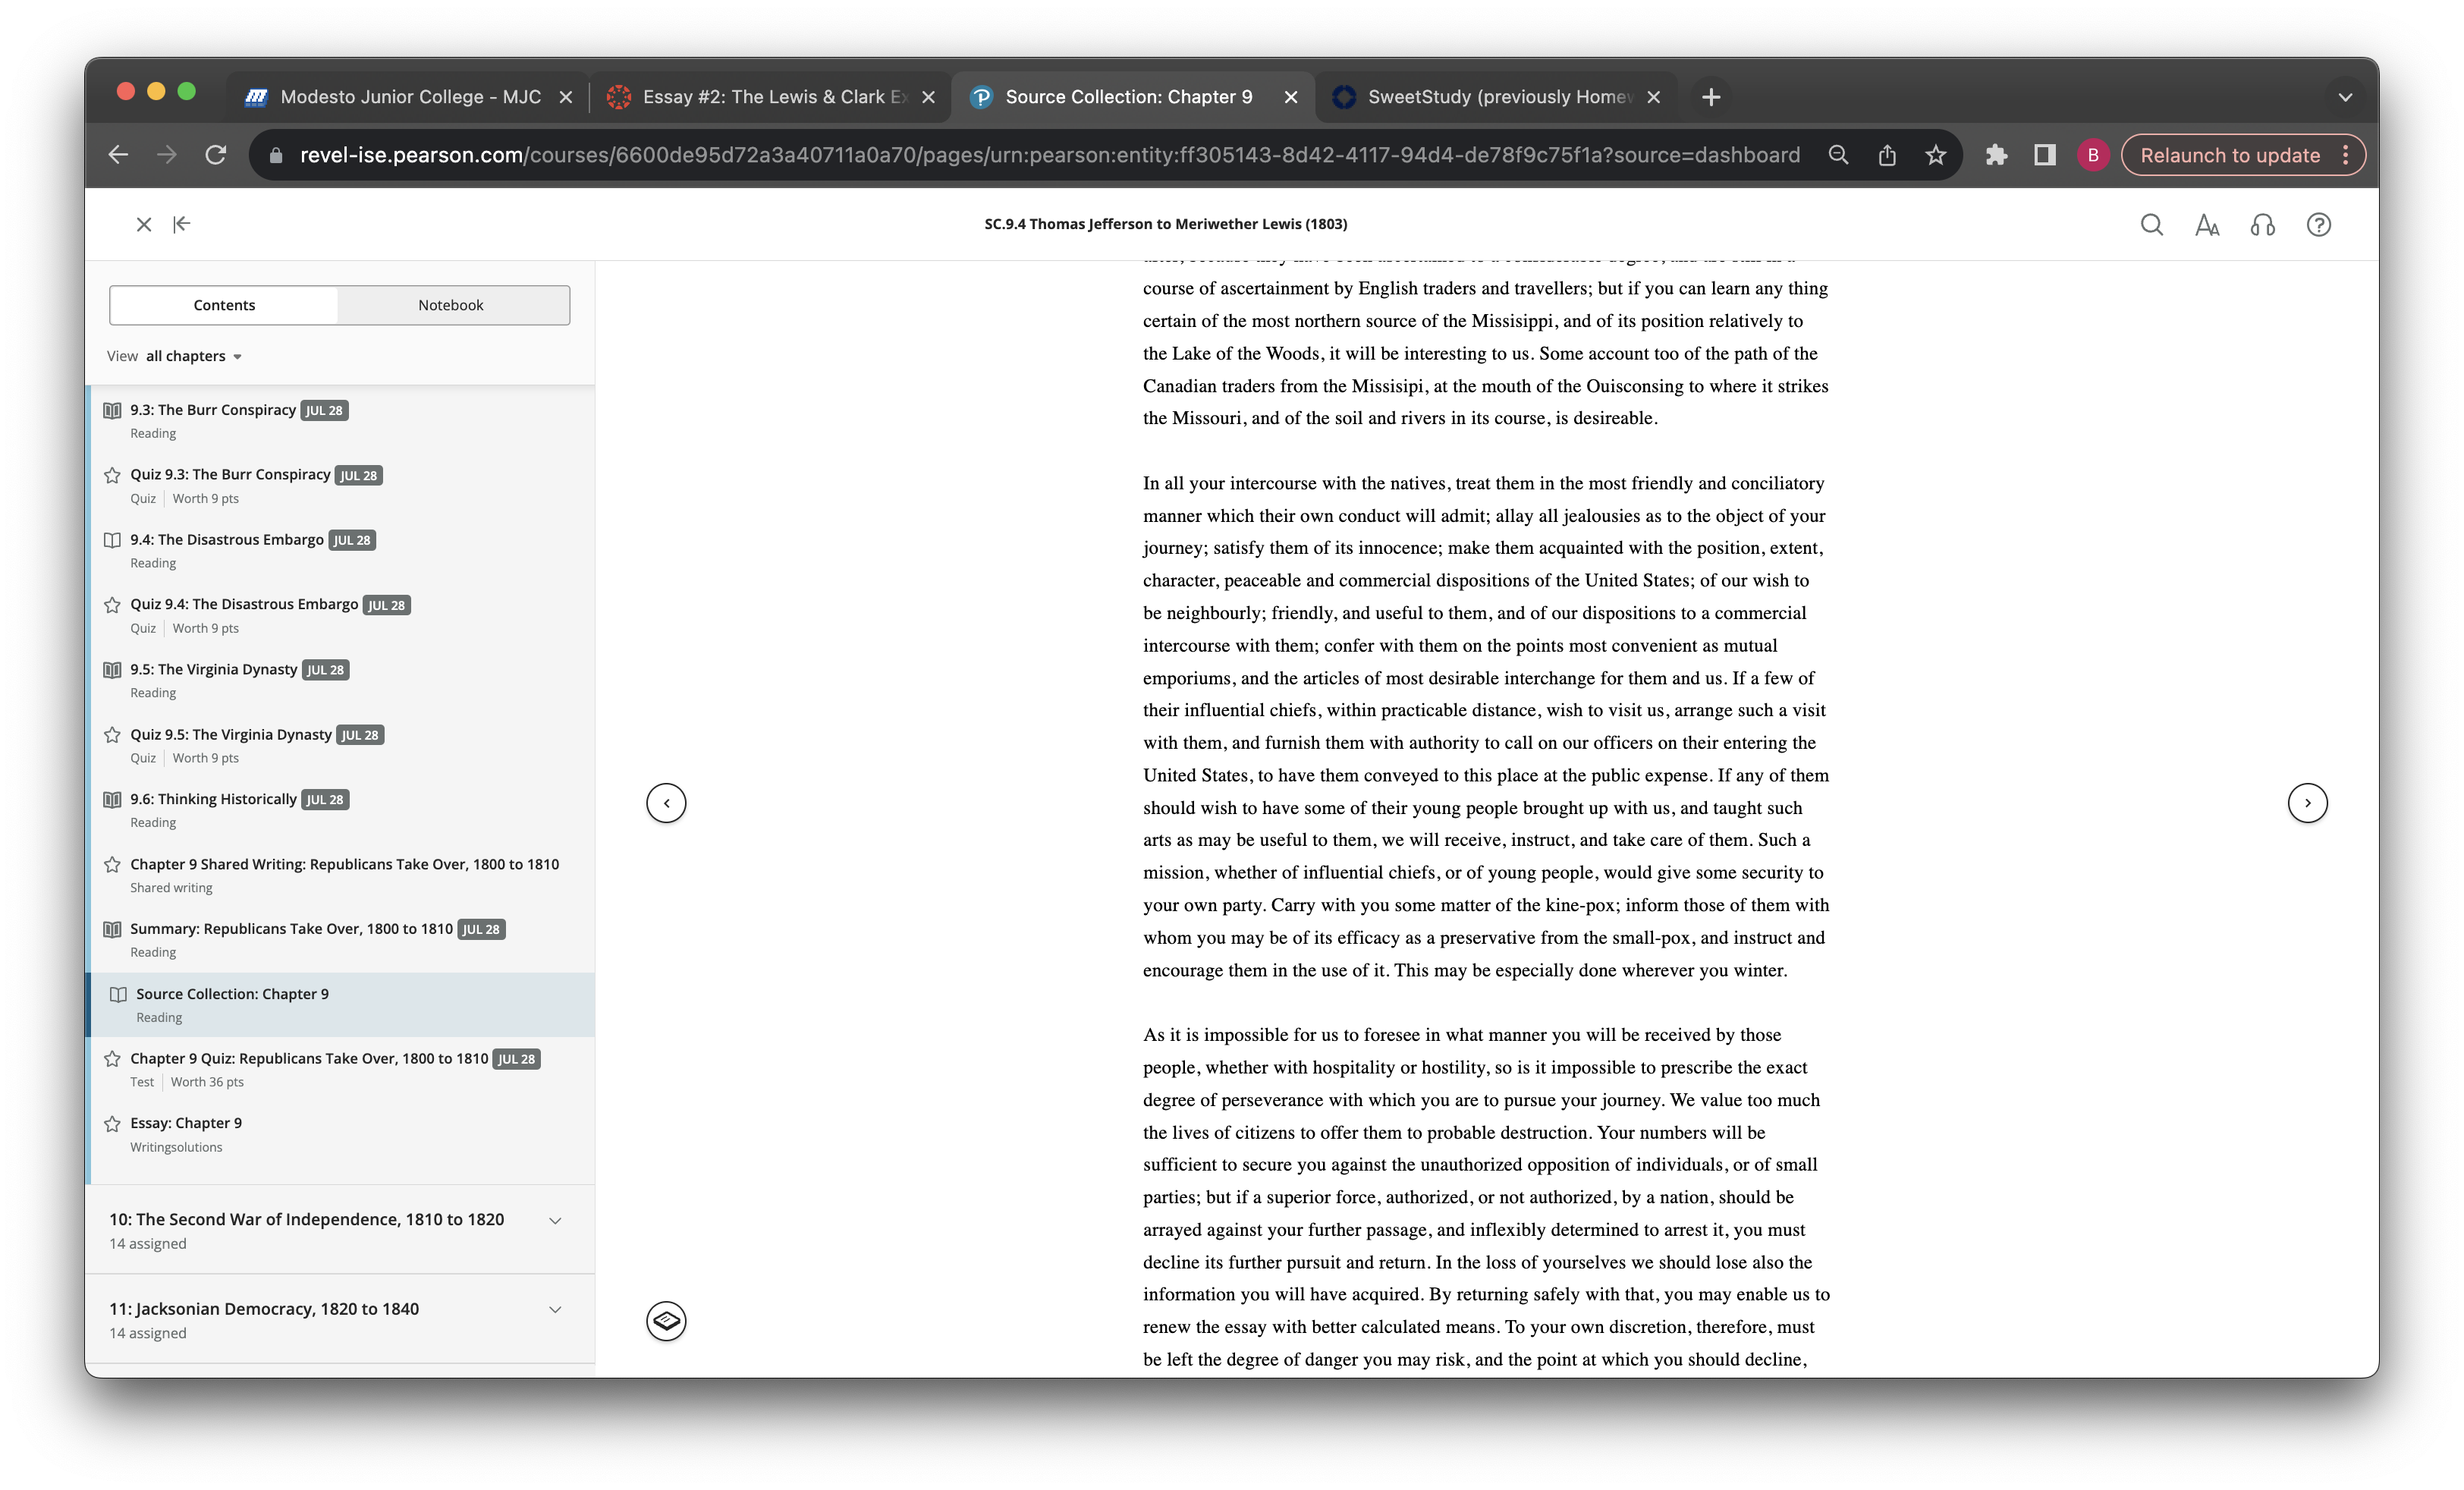This screenshot has width=2464, height=1490.
Task: Click the zoom magnifier in address bar
Action: click(x=1838, y=155)
